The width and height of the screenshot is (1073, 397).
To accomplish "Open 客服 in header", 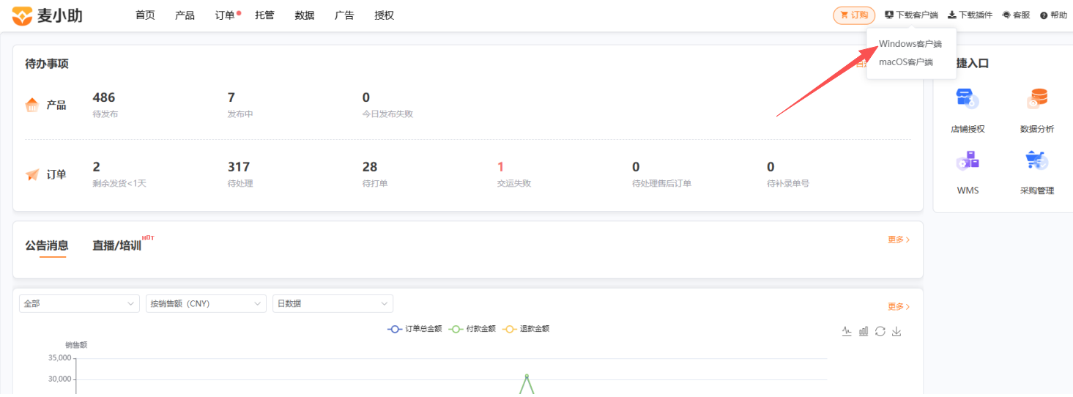I will [1016, 15].
